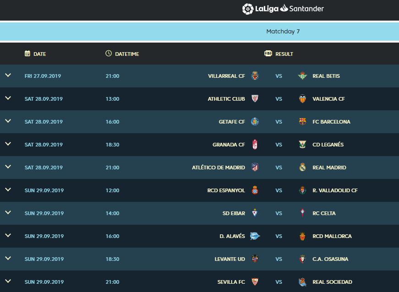Viewport: 399px width, 292px height.
Task: Open the REAL MADRID team name
Action: [329, 168]
